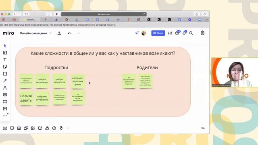The height and width of the screenshot is (145, 258).
Task: Open the user avatar in Miro header
Action: click(144, 33)
